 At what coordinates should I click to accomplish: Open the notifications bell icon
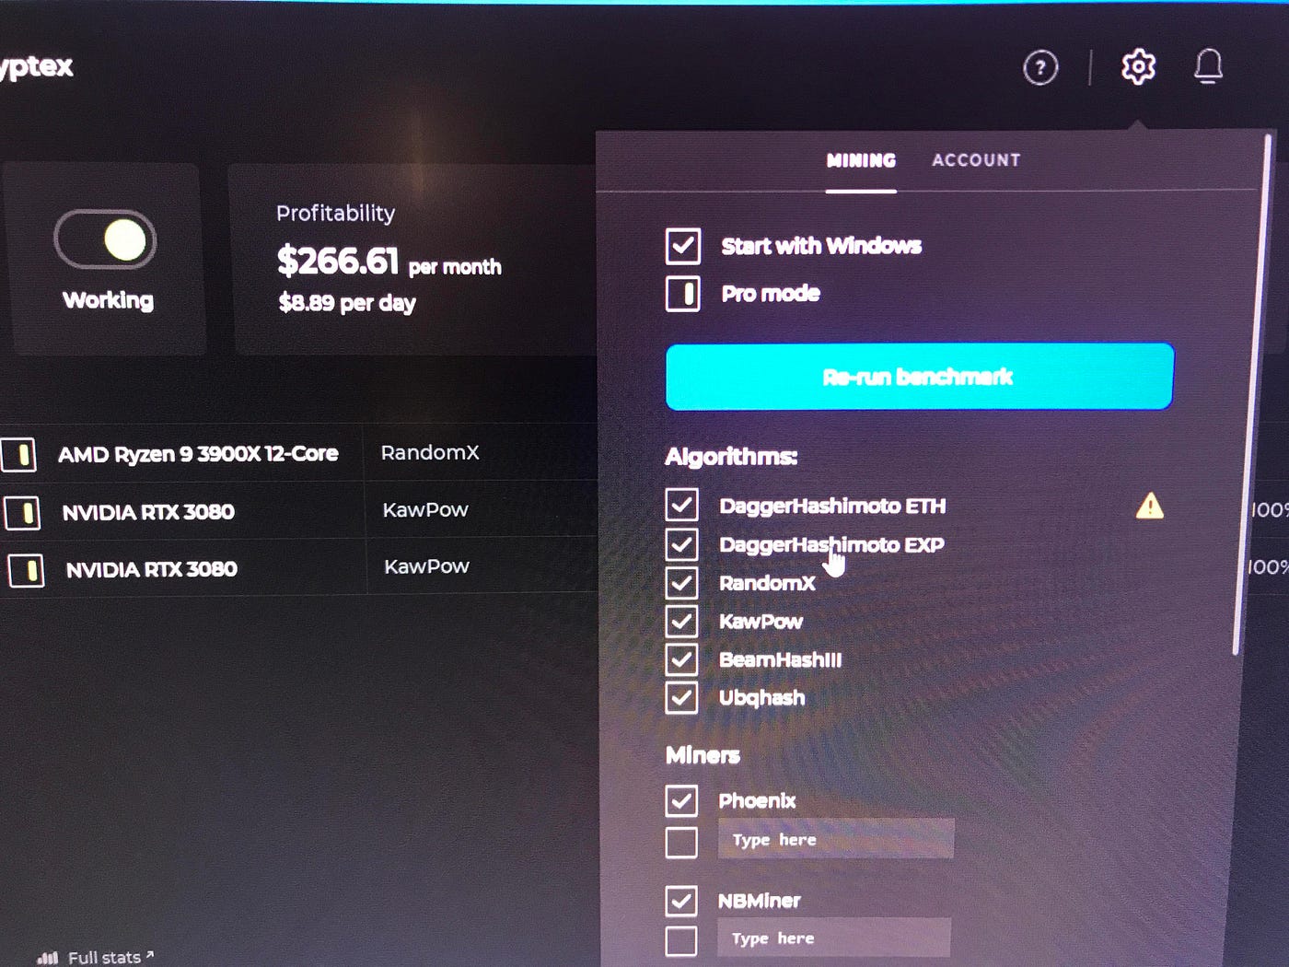(1208, 66)
